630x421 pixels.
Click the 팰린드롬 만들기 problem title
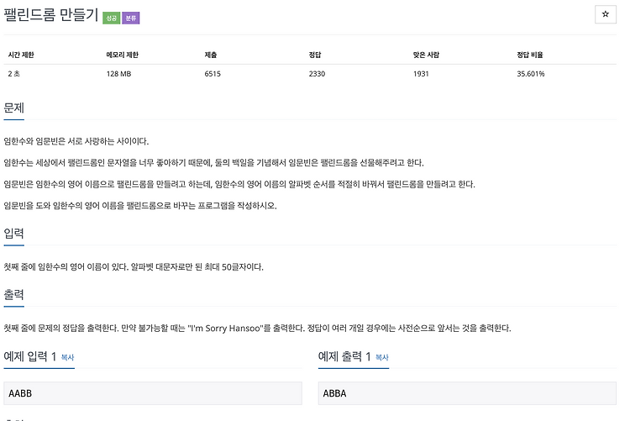[51, 15]
